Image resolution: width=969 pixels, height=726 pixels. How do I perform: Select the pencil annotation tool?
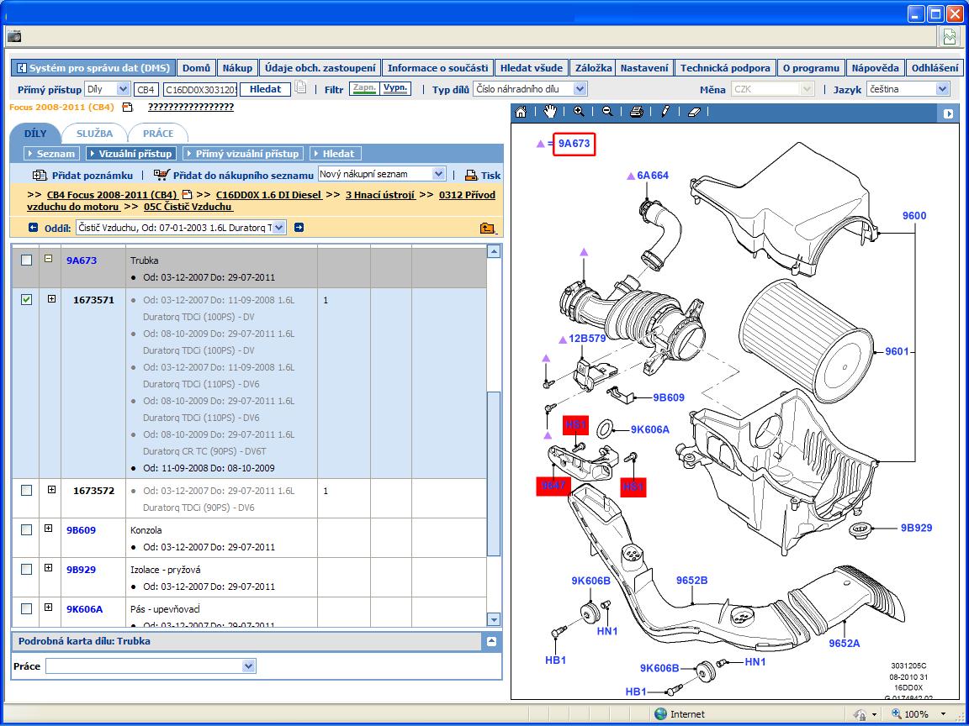(x=665, y=112)
